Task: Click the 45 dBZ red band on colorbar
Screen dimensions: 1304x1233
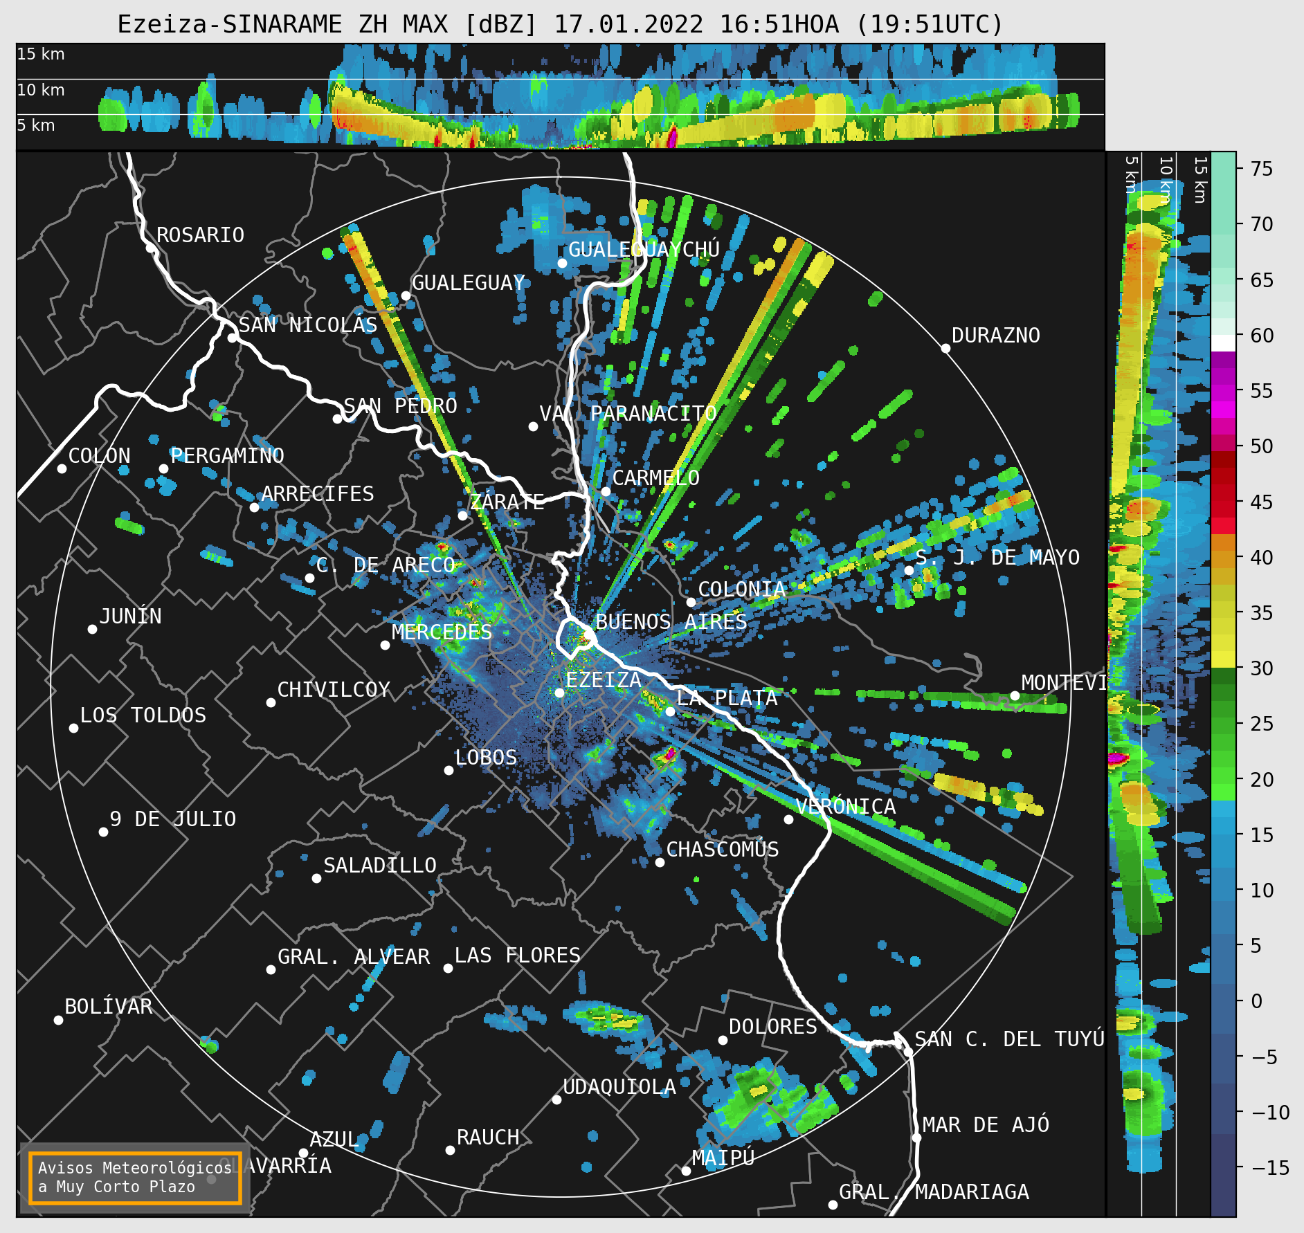Action: pyautogui.click(x=1223, y=501)
